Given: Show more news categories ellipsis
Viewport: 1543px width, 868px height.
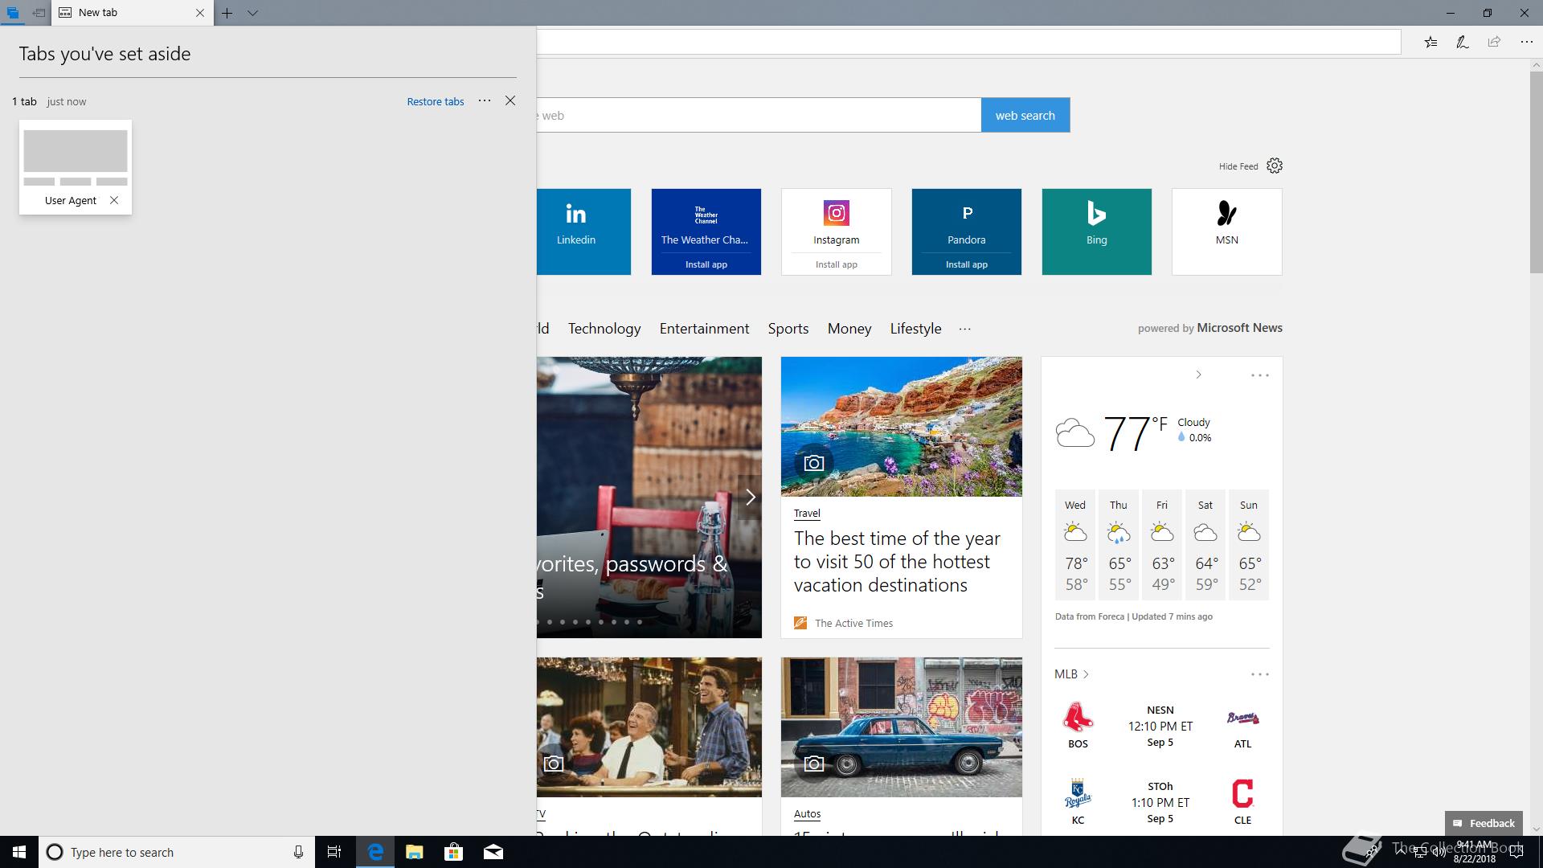Looking at the screenshot, I should [x=964, y=329].
